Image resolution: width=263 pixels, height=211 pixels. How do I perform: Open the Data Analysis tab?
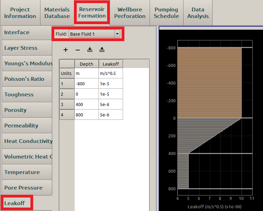point(198,13)
